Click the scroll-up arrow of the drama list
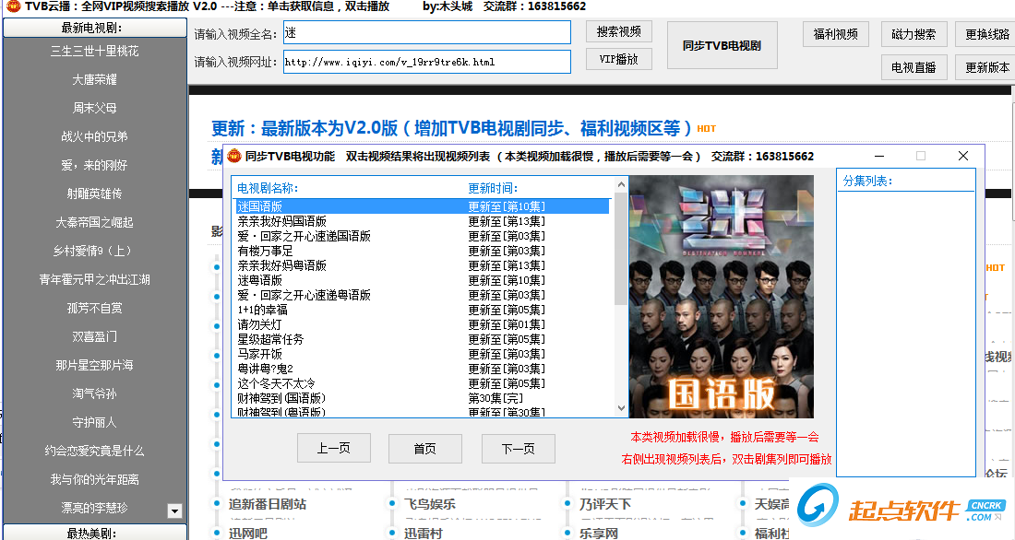Viewport: 1015px width, 540px height. [x=621, y=184]
